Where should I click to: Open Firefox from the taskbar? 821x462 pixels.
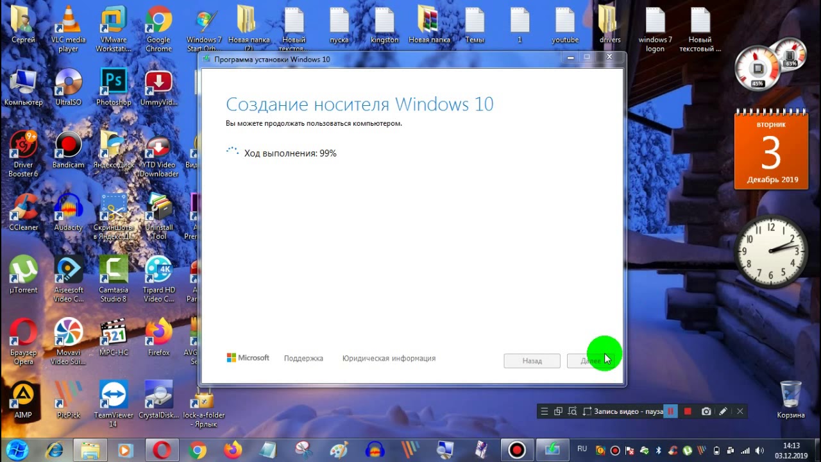(233, 450)
